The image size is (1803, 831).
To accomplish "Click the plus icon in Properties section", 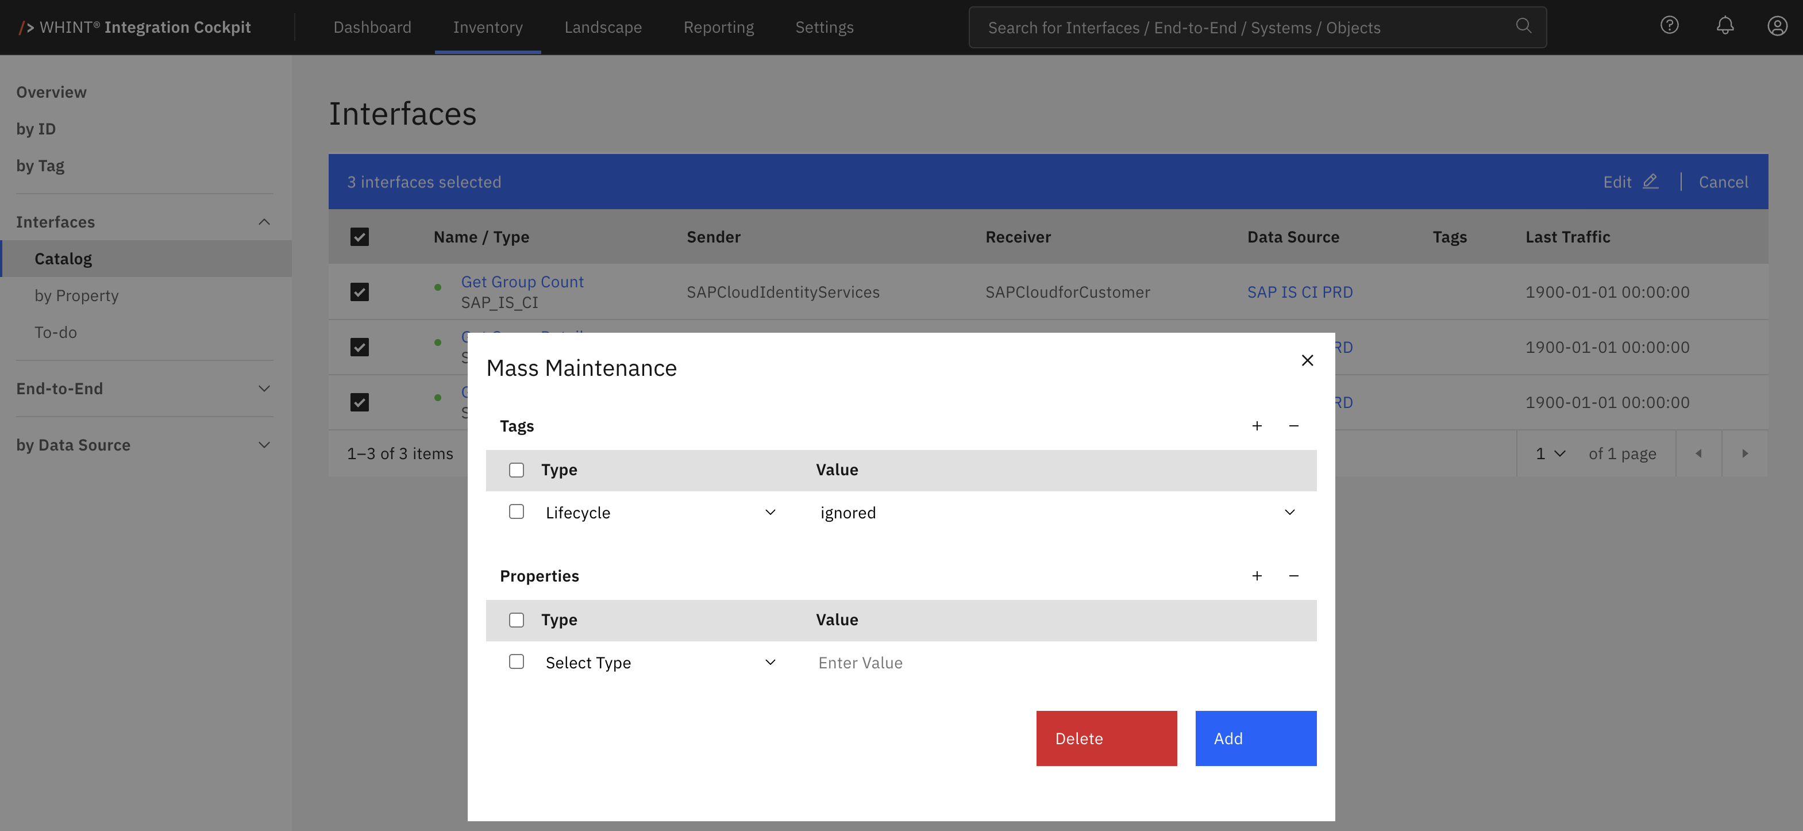I will click(x=1257, y=575).
